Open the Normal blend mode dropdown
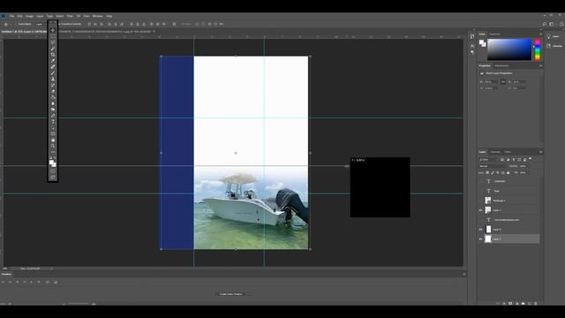Image resolution: width=565 pixels, height=318 pixels. (493, 166)
